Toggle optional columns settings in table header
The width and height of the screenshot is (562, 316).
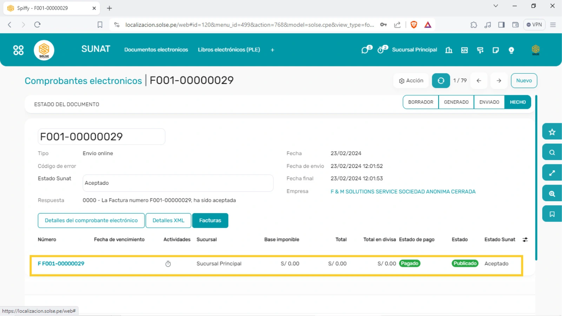[x=525, y=240]
